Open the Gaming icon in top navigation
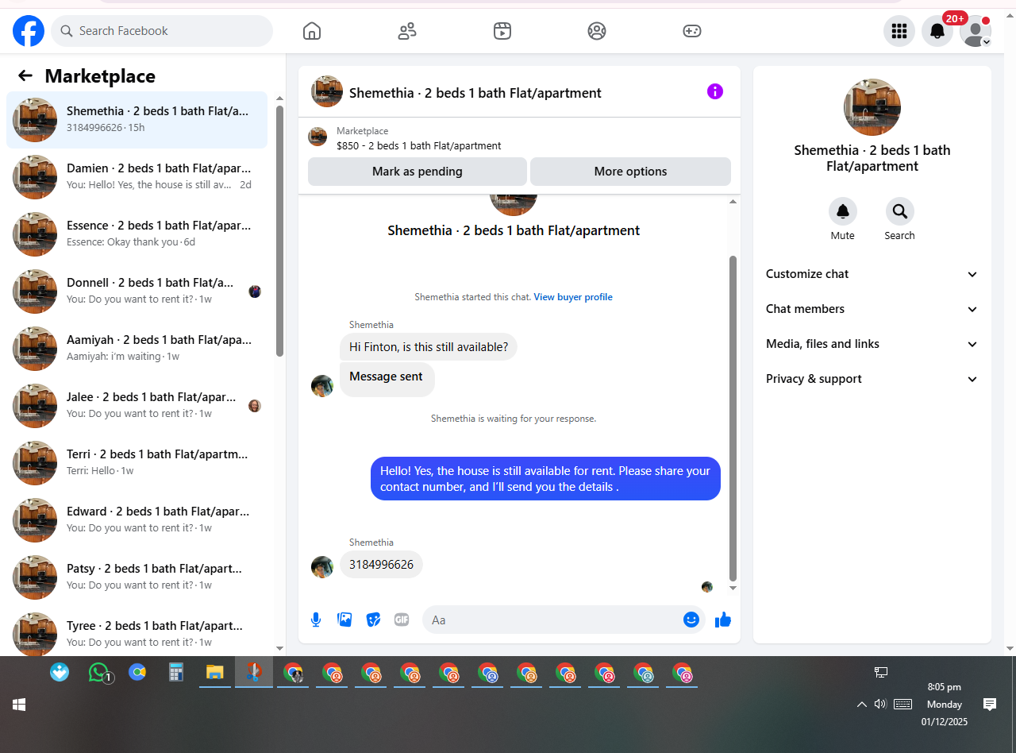1016x753 pixels. click(692, 31)
